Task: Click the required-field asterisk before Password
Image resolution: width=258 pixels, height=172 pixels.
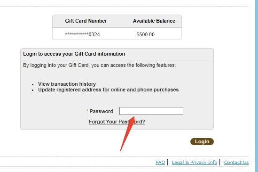Action: pos(87,111)
